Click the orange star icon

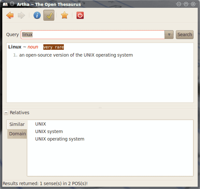(x=64, y=15)
